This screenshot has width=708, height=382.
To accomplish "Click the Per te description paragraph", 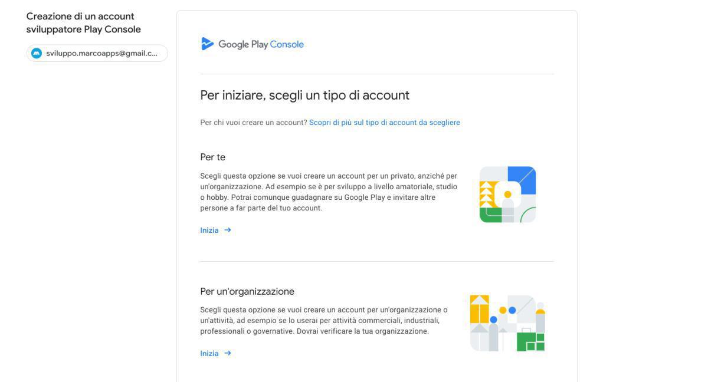I will [x=328, y=192].
